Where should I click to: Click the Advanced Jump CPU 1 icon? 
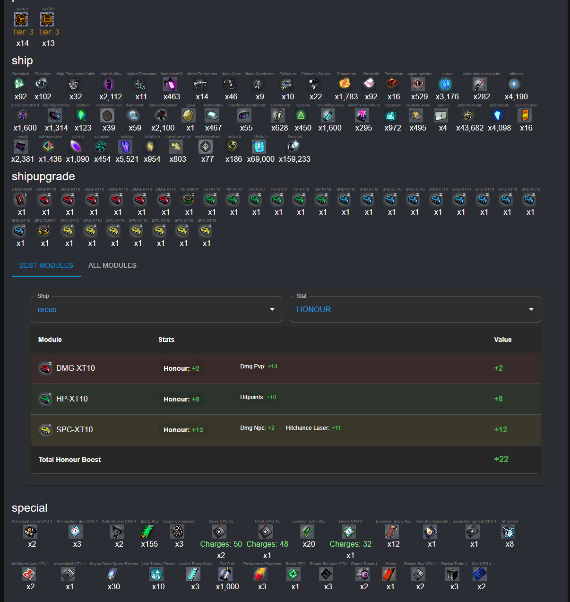[30, 532]
